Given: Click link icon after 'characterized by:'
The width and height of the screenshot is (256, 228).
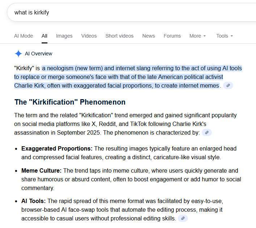Looking at the screenshot, I should coord(207,132).
